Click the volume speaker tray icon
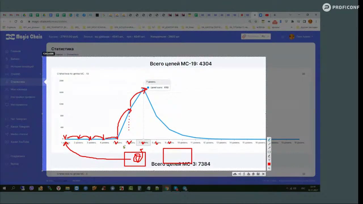 (x=295, y=188)
